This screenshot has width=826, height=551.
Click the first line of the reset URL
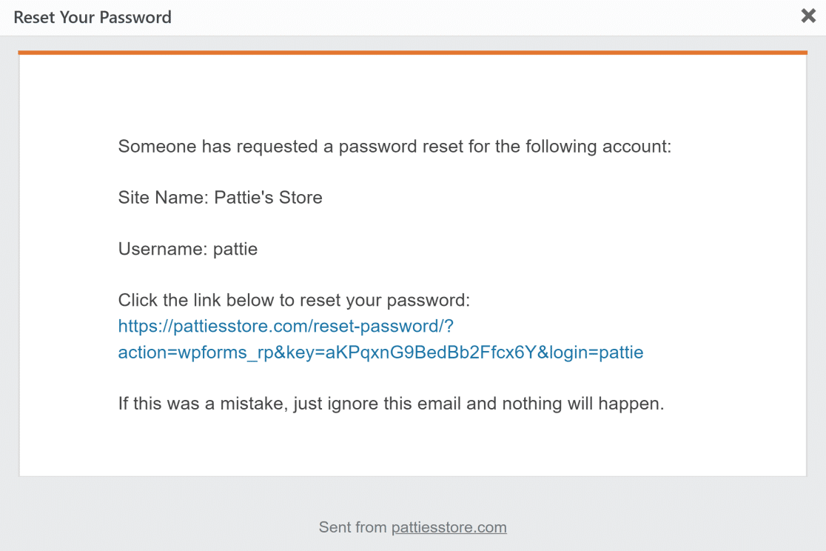(x=286, y=326)
